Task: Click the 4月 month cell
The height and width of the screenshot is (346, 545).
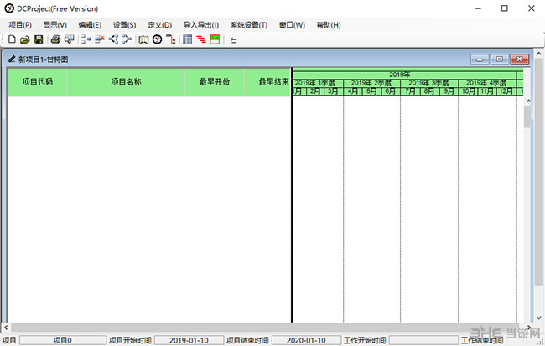Action: 353,91
